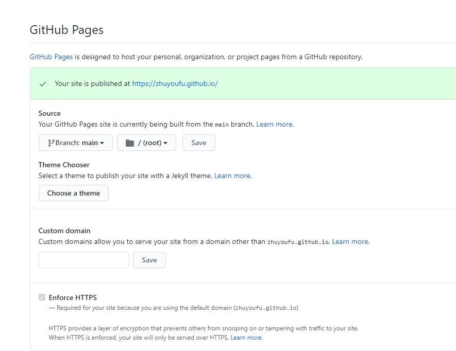456x351 pixels.
Task: Open Learn more link for Jekyll themes
Action: (232, 176)
